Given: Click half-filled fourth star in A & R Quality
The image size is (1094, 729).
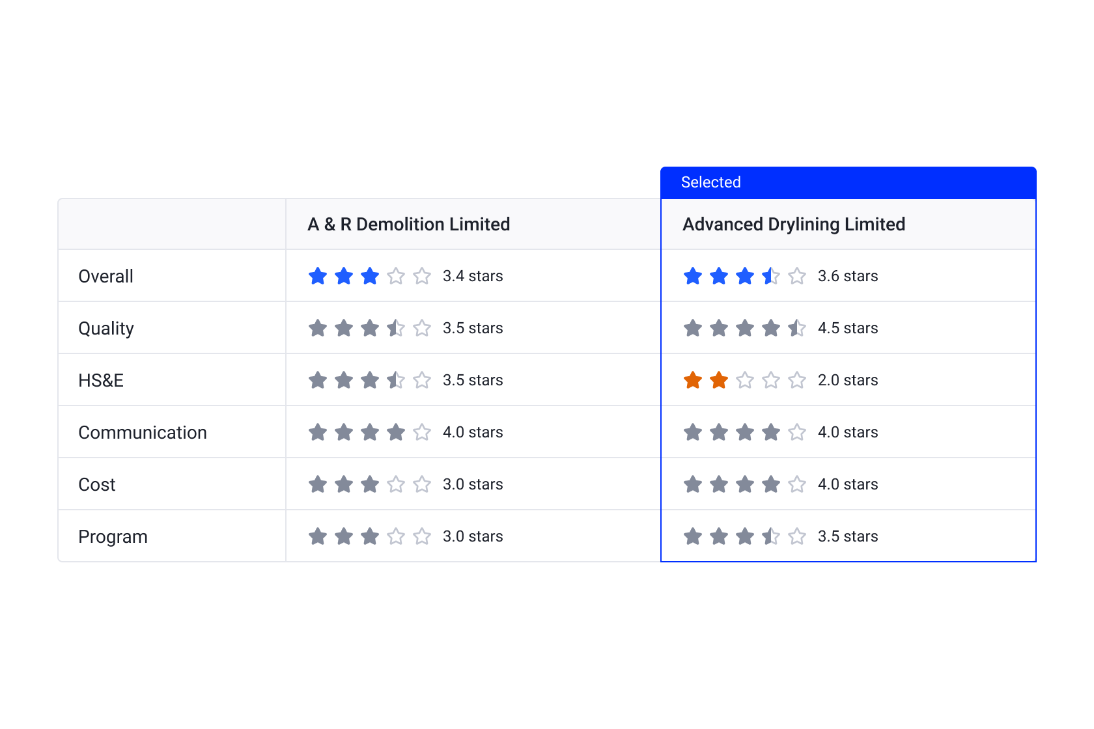Looking at the screenshot, I should [x=396, y=328].
